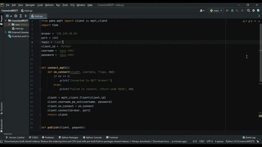Debug the main configuration

tap(232, 11)
